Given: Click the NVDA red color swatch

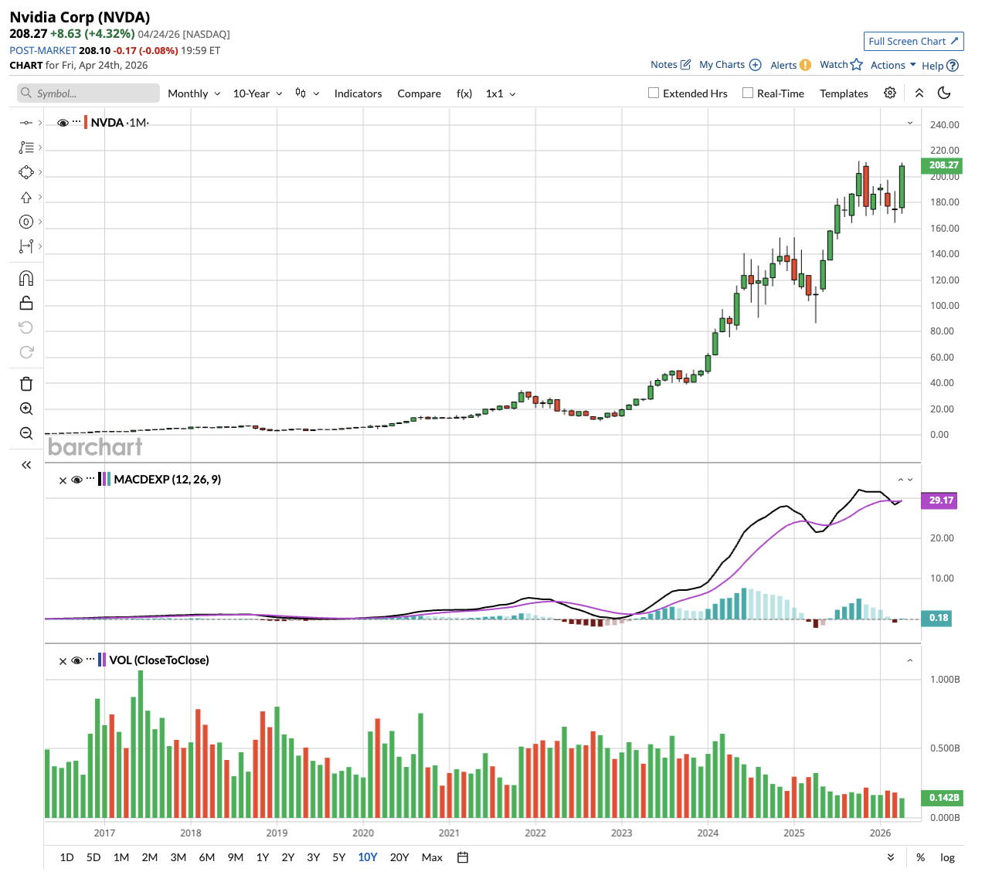Looking at the screenshot, I should pos(86,122).
